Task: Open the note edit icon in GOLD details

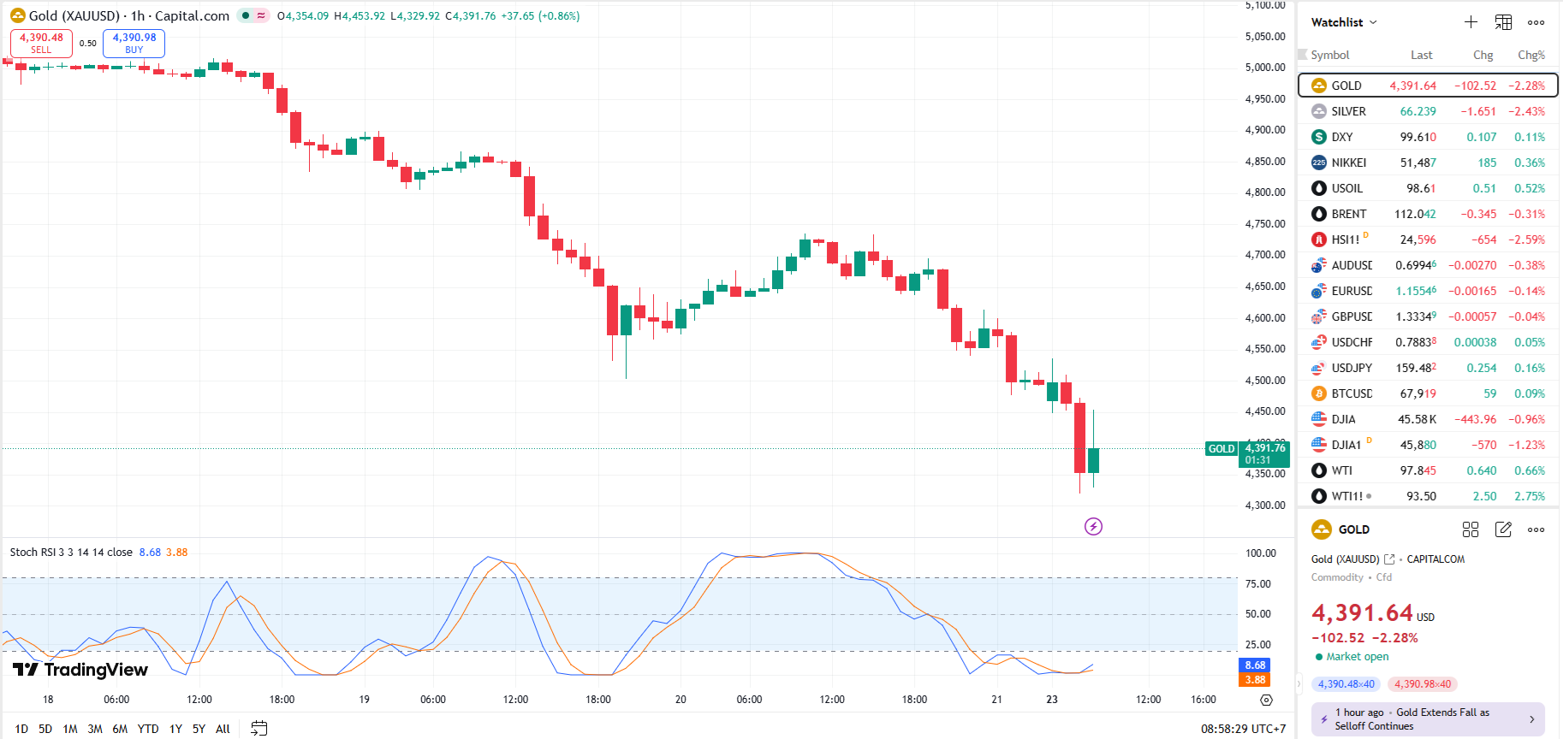Action: [x=1503, y=529]
